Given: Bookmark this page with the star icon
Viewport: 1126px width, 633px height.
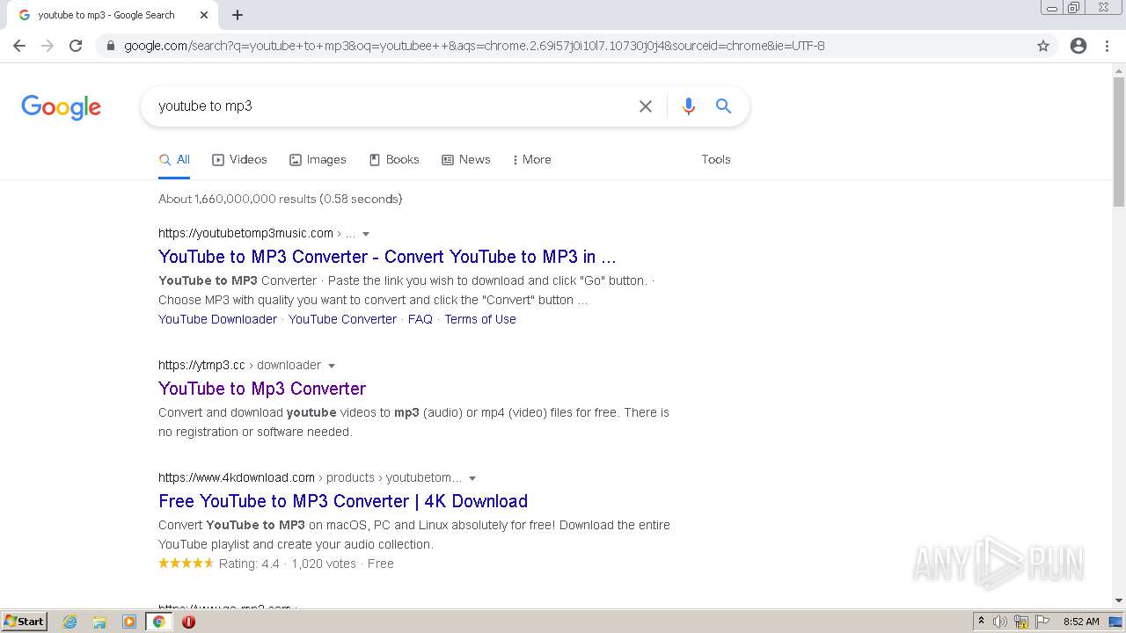Looking at the screenshot, I should (1043, 46).
